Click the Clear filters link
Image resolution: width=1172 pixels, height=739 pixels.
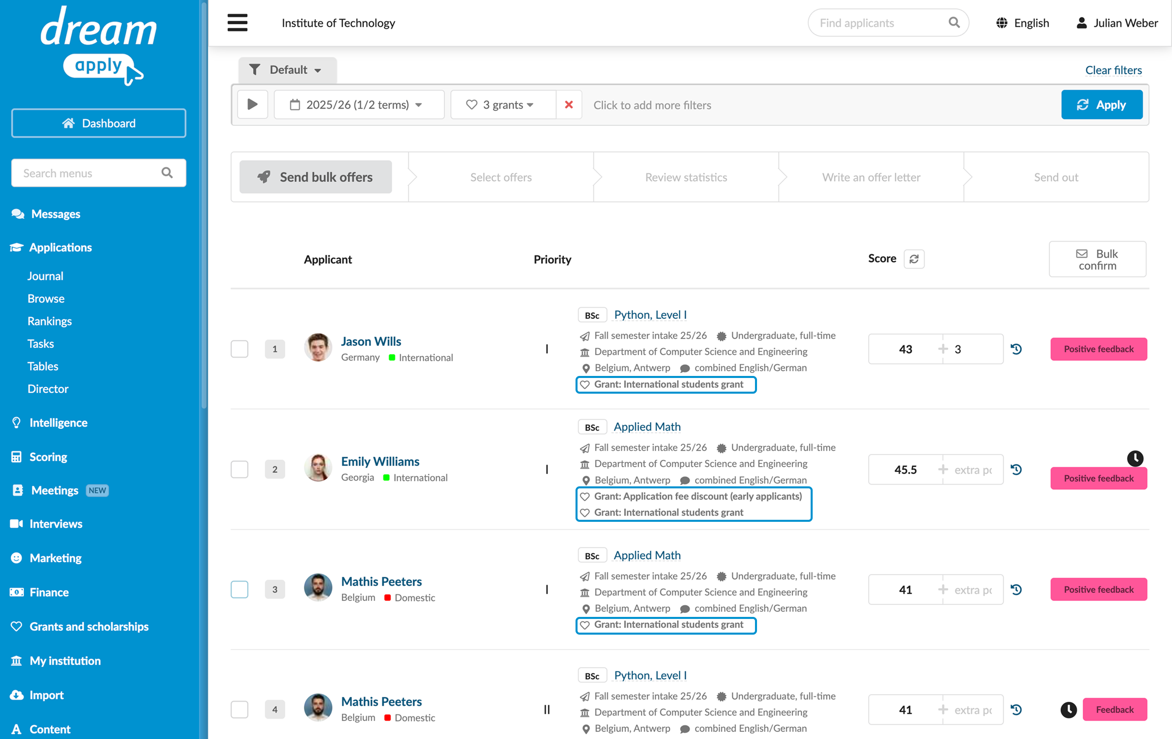tap(1114, 70)
